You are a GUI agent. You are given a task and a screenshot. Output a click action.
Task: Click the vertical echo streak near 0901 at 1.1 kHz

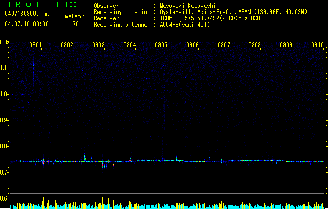click(33, 71)
